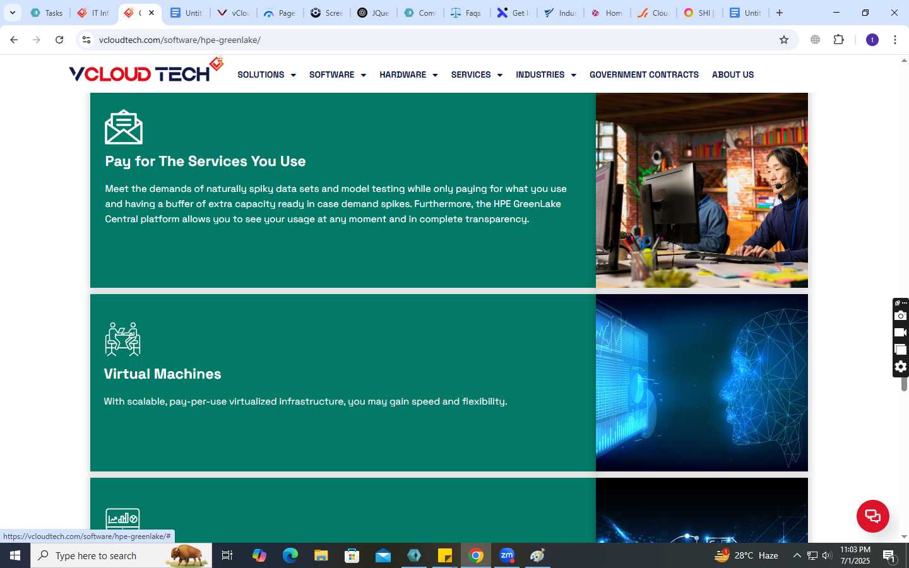This screenshot has width=909, height=568.
Task: Open the settings gear on side widget
Action: point(901,367)
